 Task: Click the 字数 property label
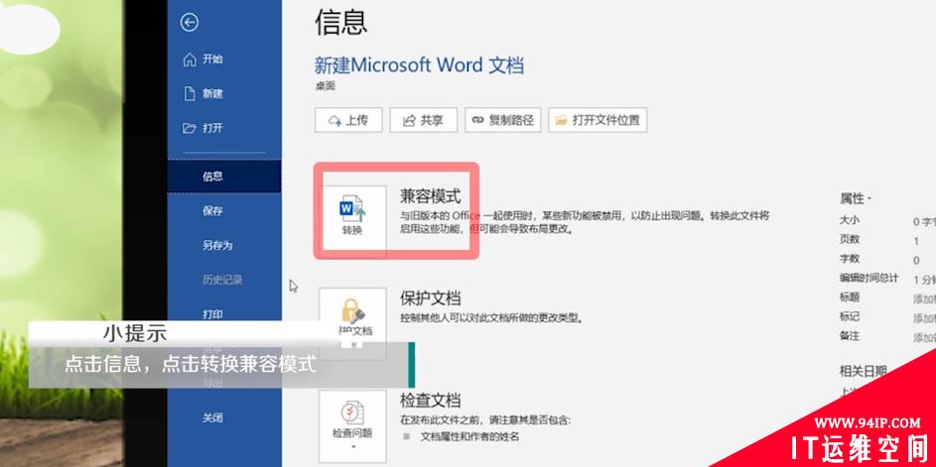tap(850, 259)
